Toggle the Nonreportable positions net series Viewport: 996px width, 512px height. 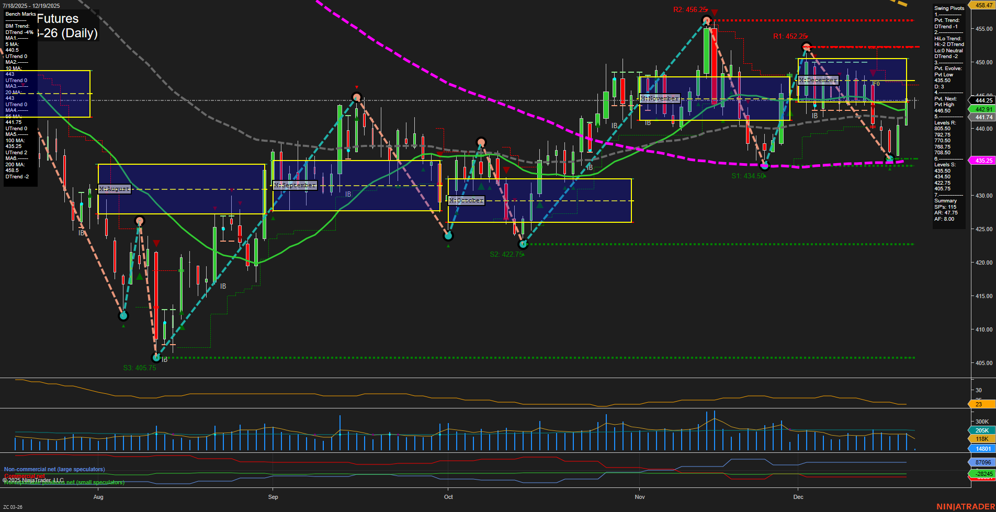pos(63,483)
